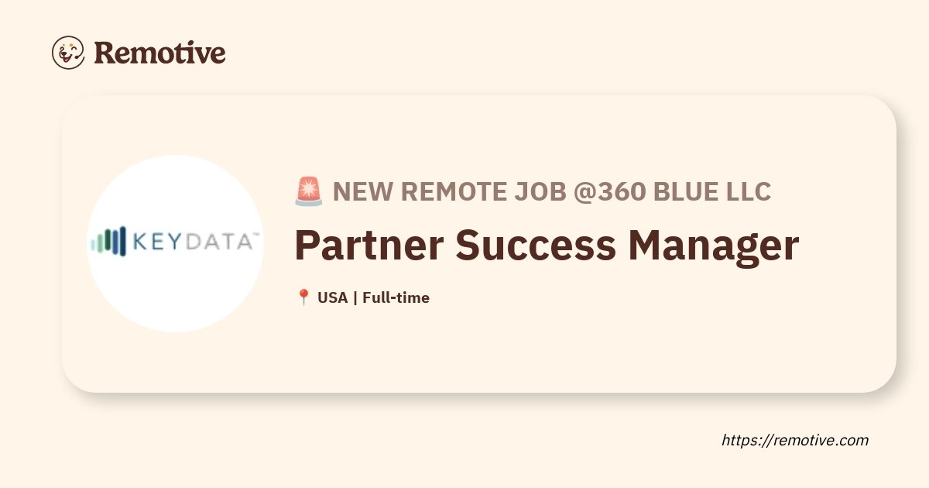This screenshot has height=488, width=929.
Task: Click the red siren emoji icon
Action: click(309, 191)
